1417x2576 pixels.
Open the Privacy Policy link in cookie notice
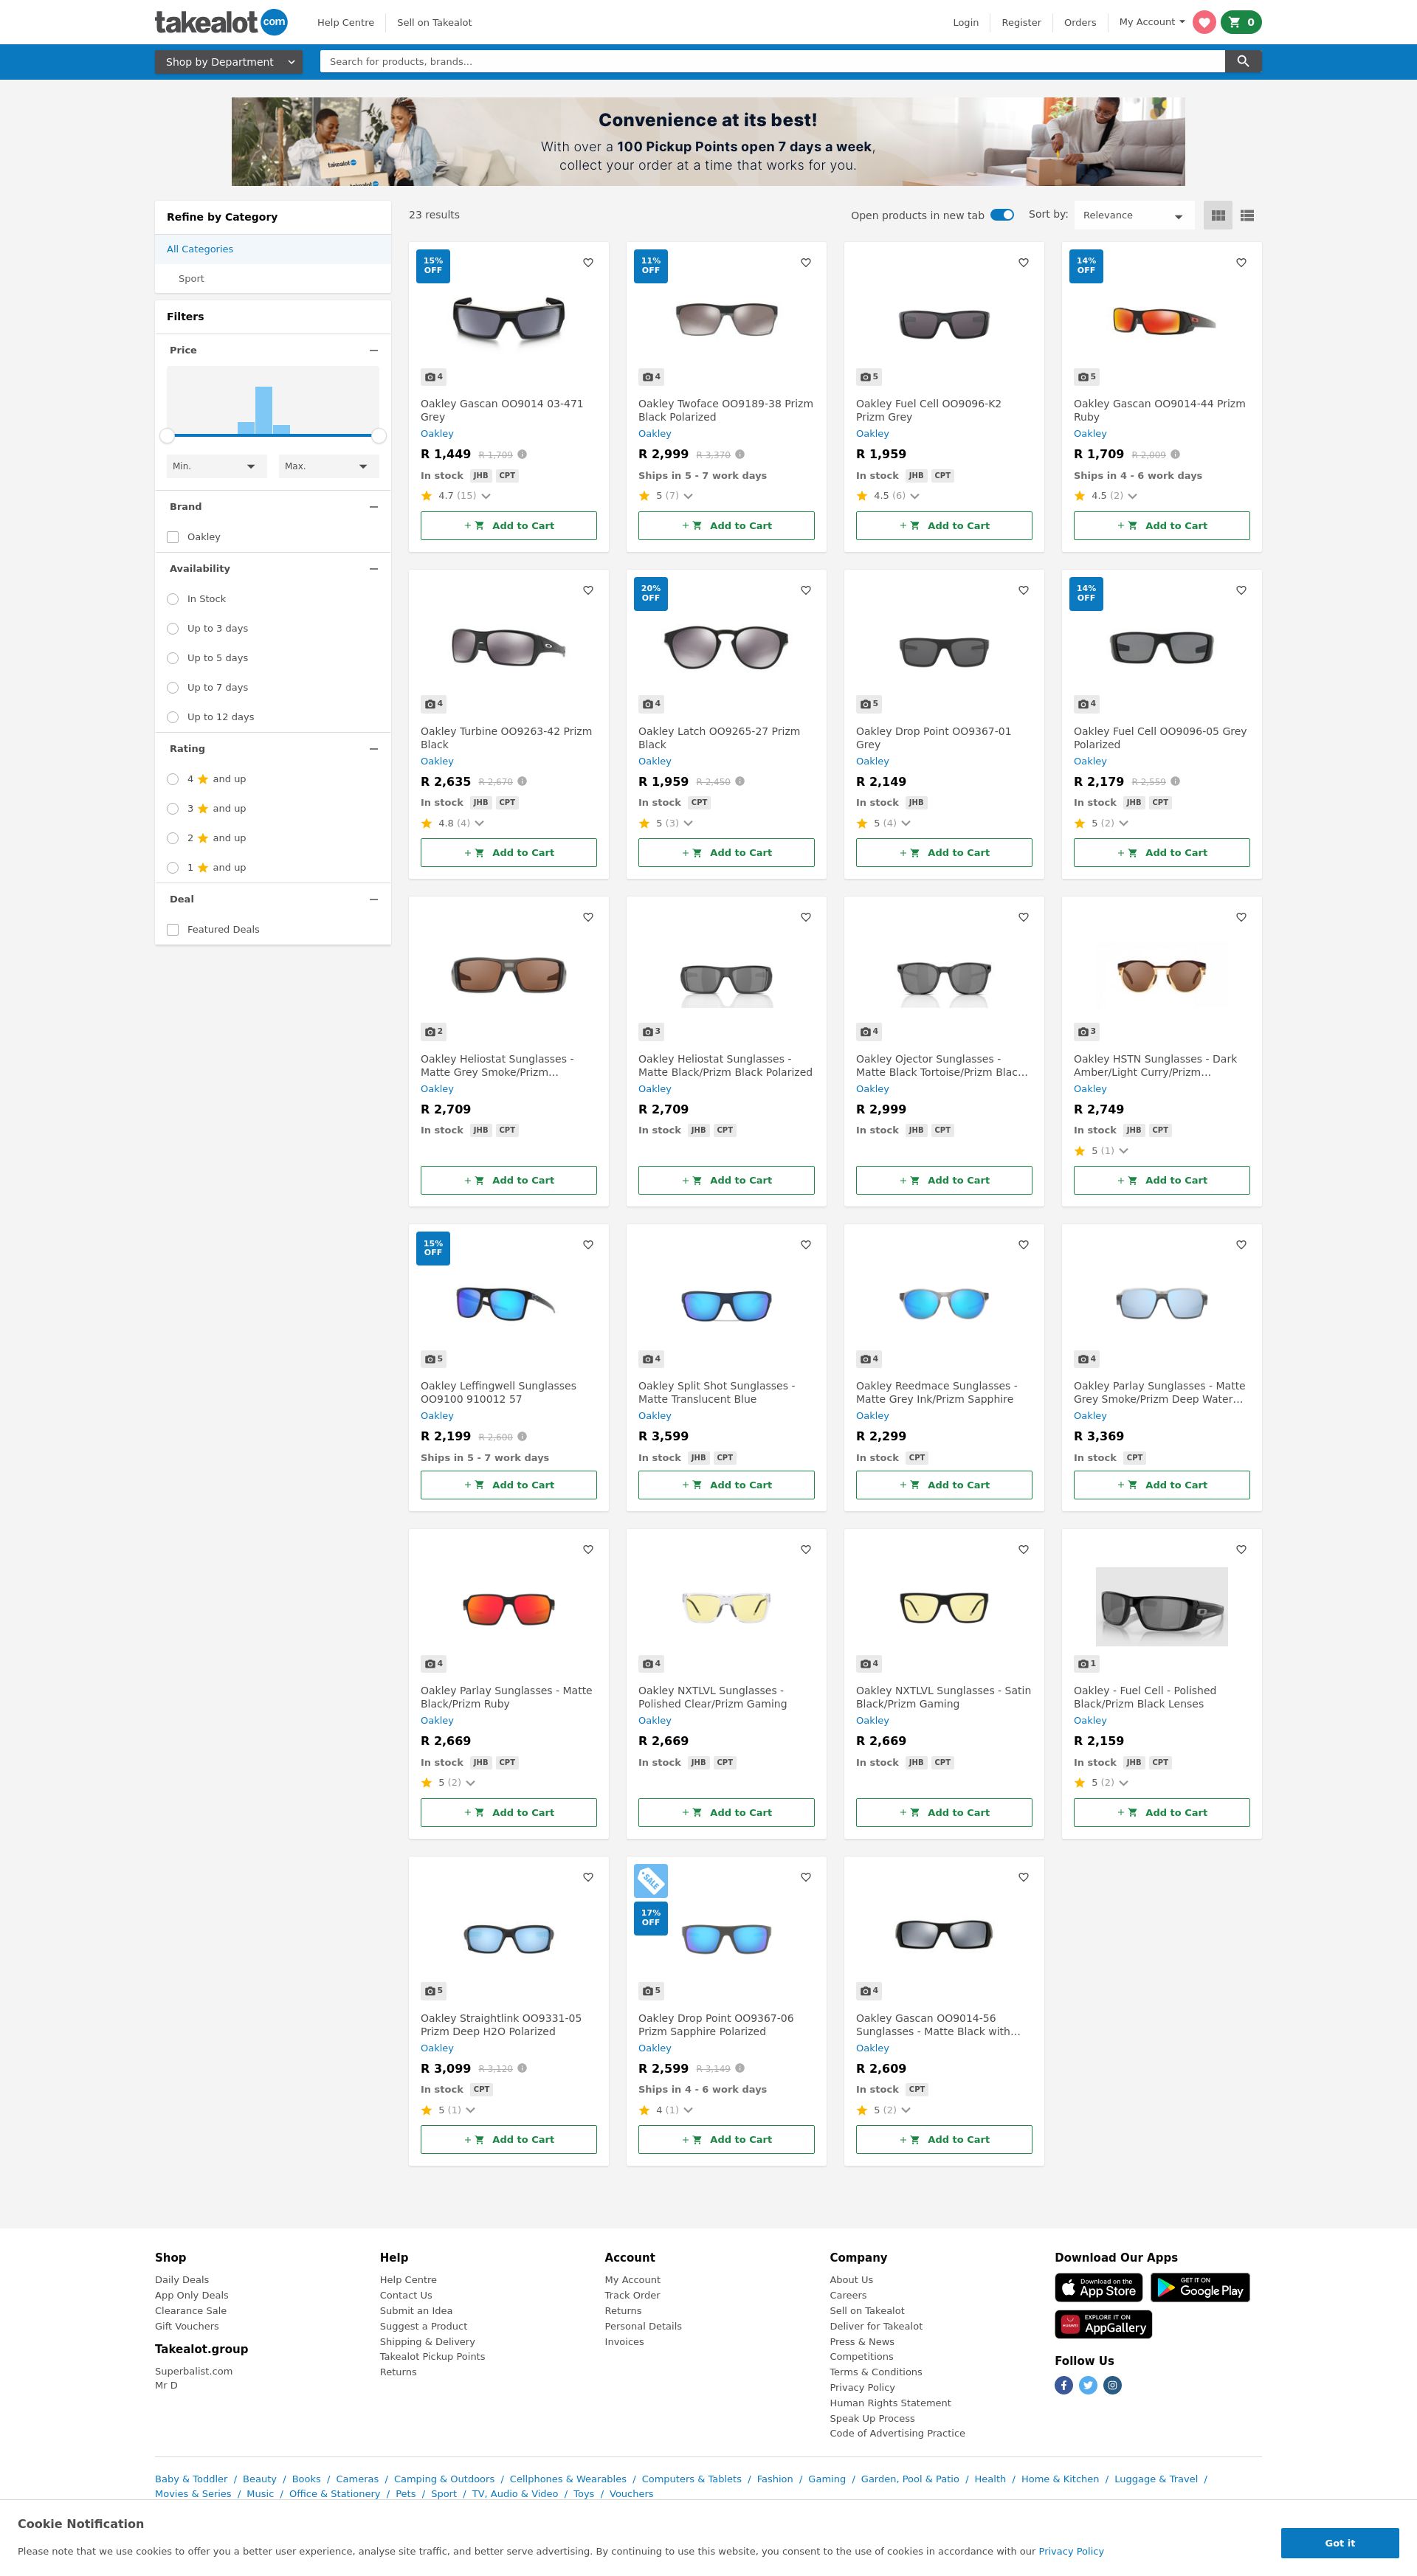pos(1071,2551)
